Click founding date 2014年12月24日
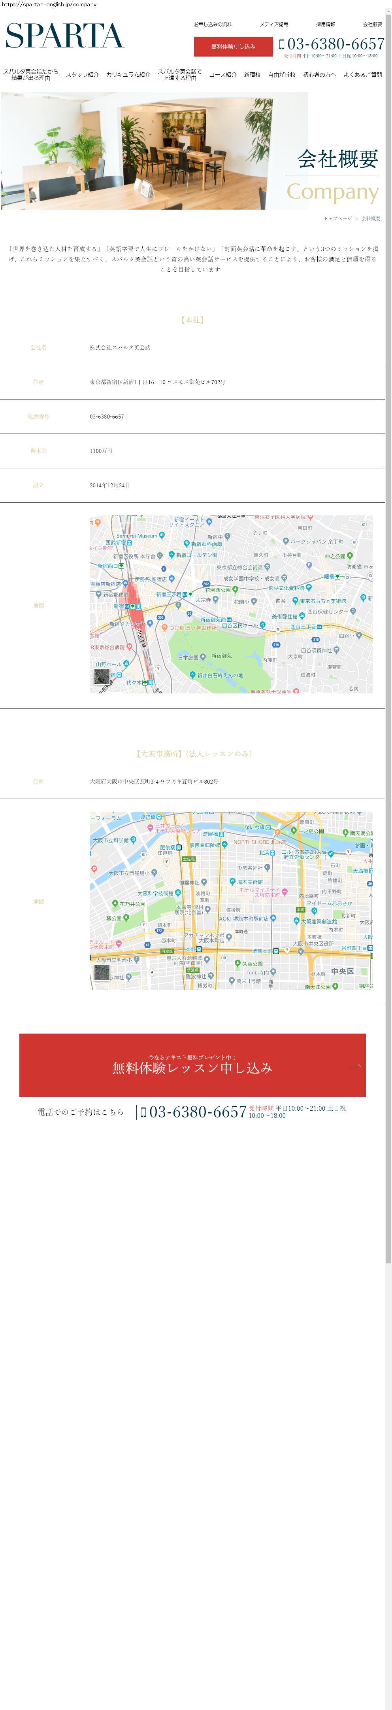This screenshot has height=1710, width=392. (x=110, y=485)
